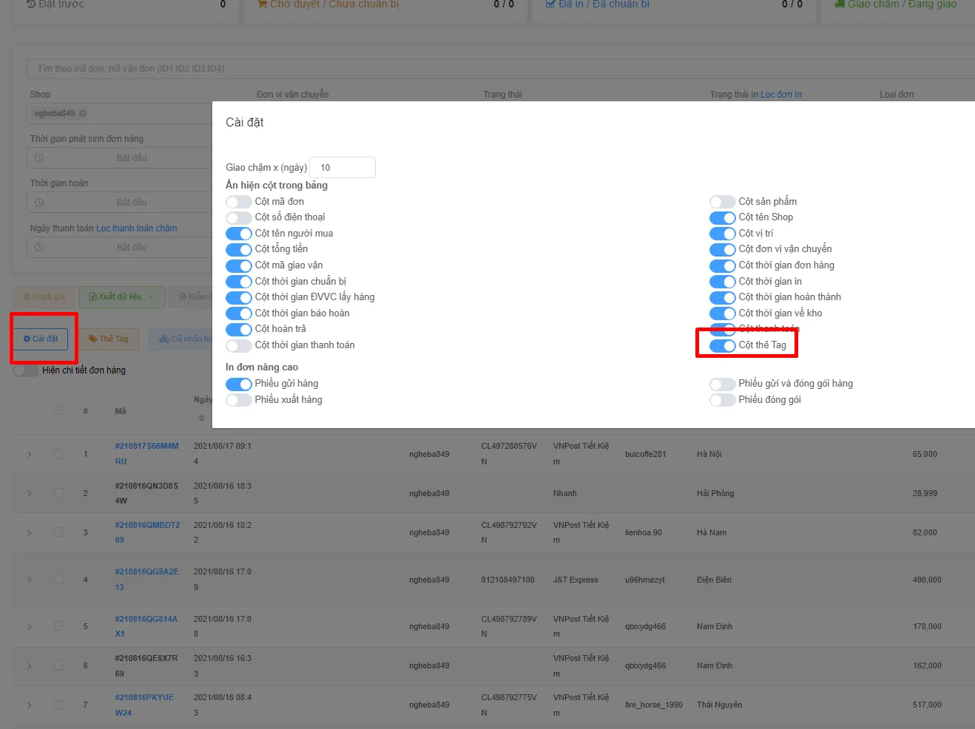This screenshot has width=975, height=729.
Task: Disable the Cột tên người mua column
Action: click(239, 234)
